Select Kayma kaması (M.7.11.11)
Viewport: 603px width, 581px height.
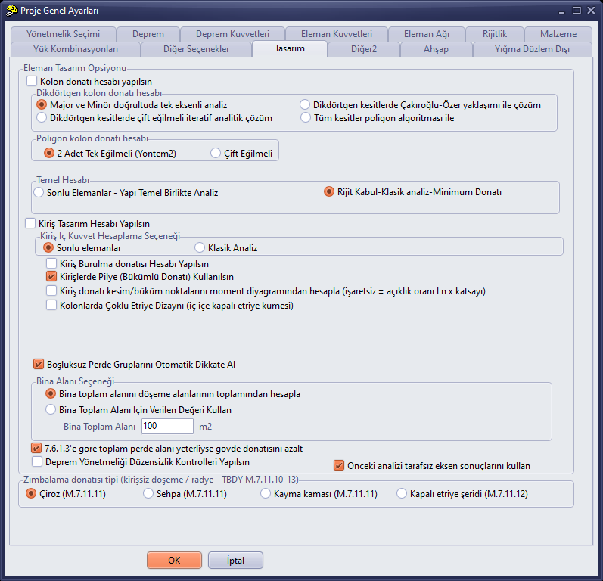266,493
